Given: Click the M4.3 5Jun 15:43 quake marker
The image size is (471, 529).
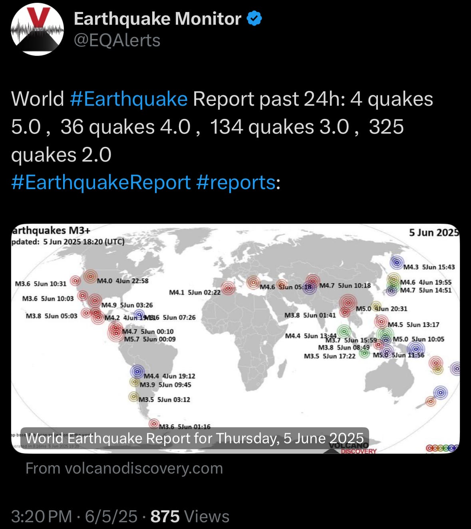Looking at the screenshot, I should click(396, 263).
